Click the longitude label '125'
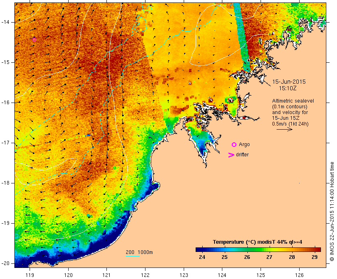This screenshot has width=337, height=279. tap(261, 275)
